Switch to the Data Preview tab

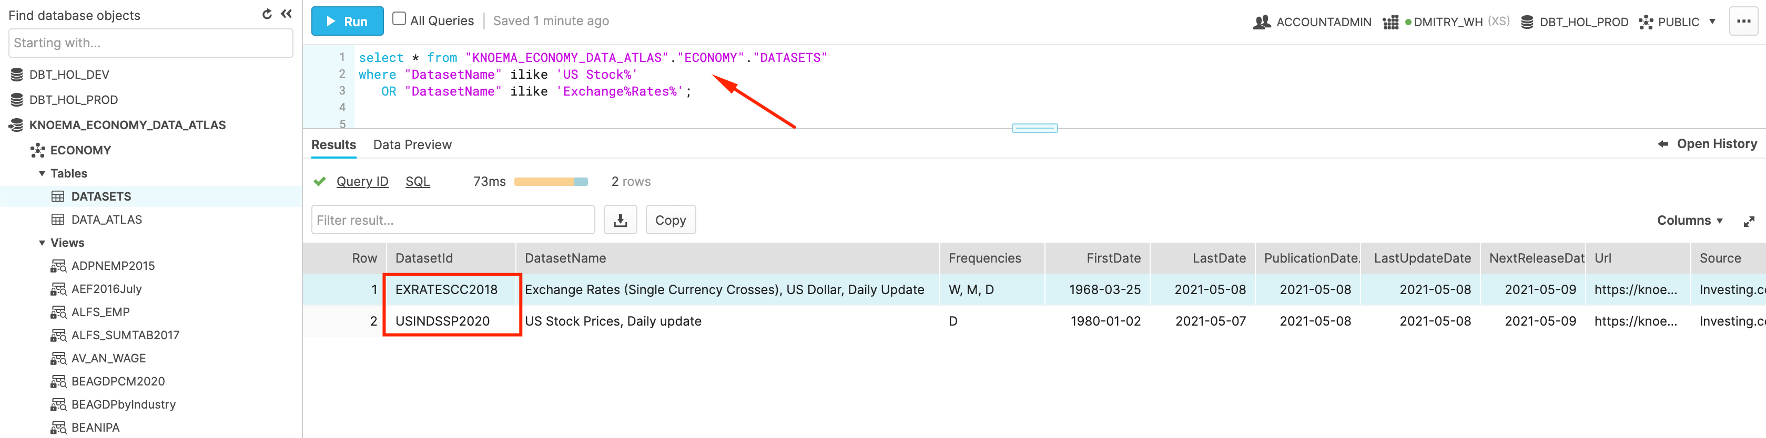[412, 144]
